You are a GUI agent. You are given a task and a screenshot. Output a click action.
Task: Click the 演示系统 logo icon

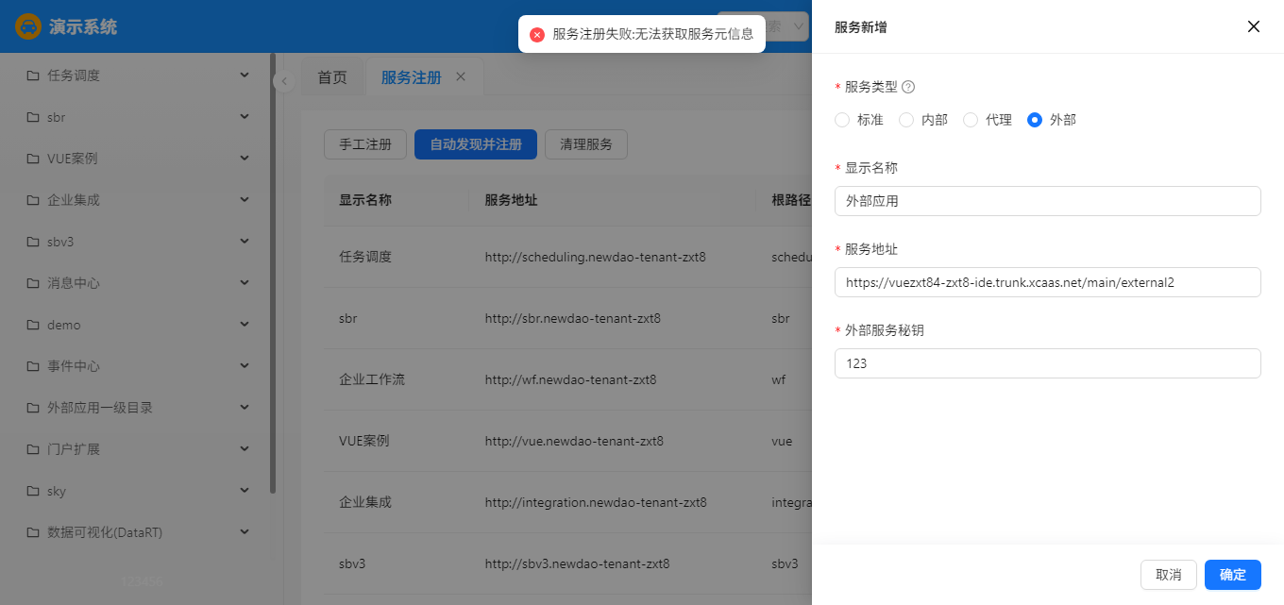click(28, 26)
